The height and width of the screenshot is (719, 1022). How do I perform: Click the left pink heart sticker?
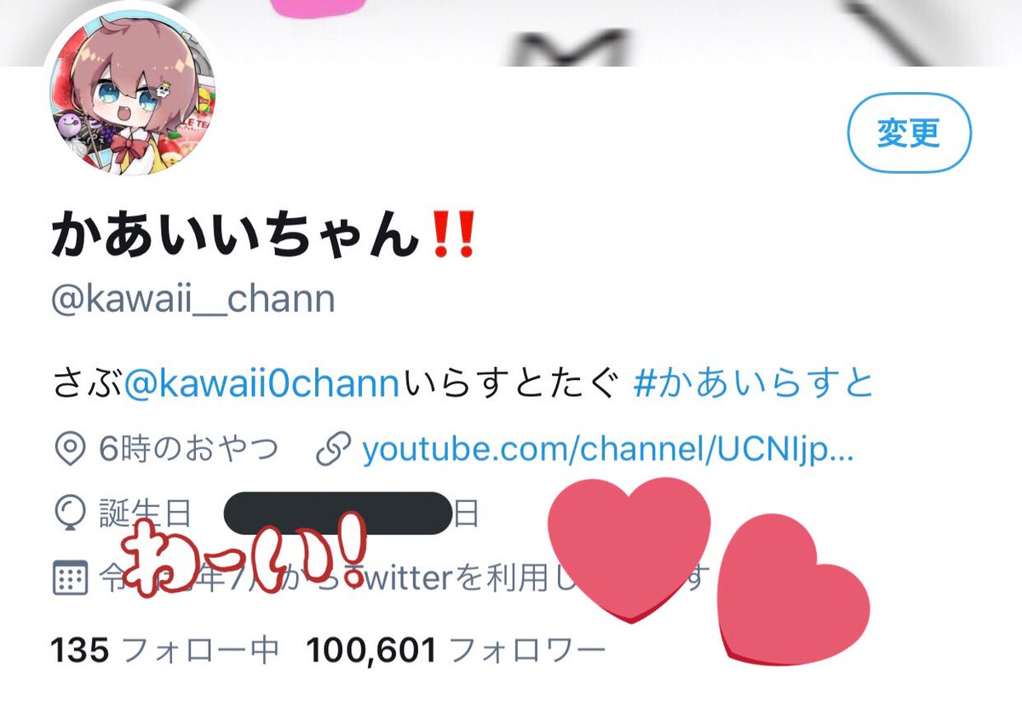pos(629,548)
